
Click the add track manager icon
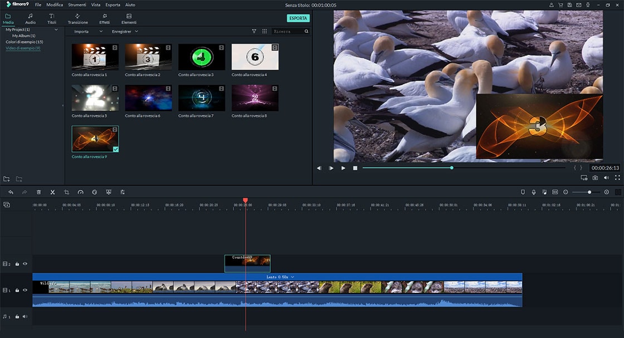click(x=7, y=205)
